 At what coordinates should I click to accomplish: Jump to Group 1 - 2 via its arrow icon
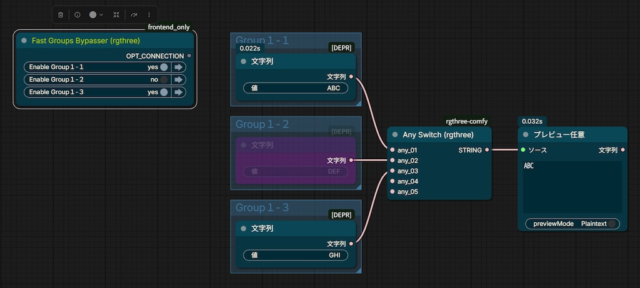[x=178, y=79]
